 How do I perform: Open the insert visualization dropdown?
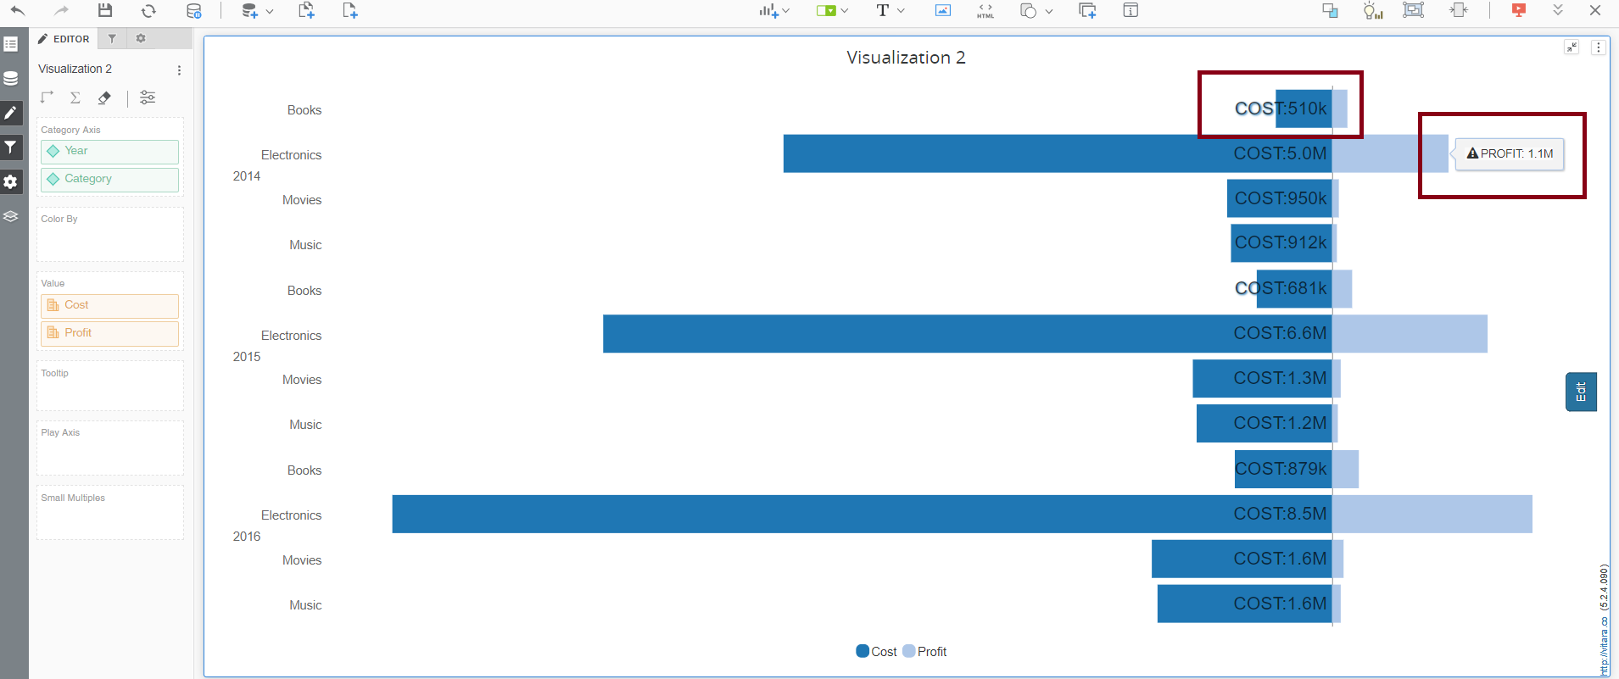coord(773,11)
